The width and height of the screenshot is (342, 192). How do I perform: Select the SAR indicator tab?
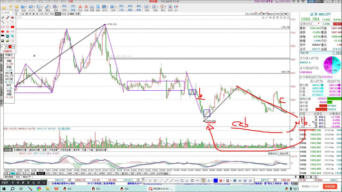153,173
